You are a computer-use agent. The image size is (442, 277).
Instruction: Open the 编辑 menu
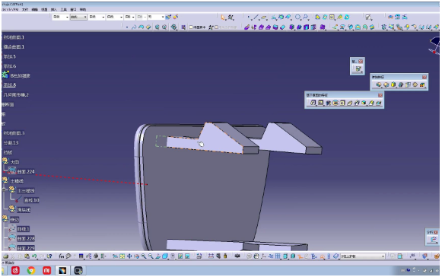click(35, 10)
